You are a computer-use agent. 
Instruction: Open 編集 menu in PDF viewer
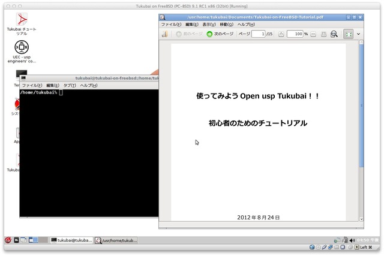(192, 25)
